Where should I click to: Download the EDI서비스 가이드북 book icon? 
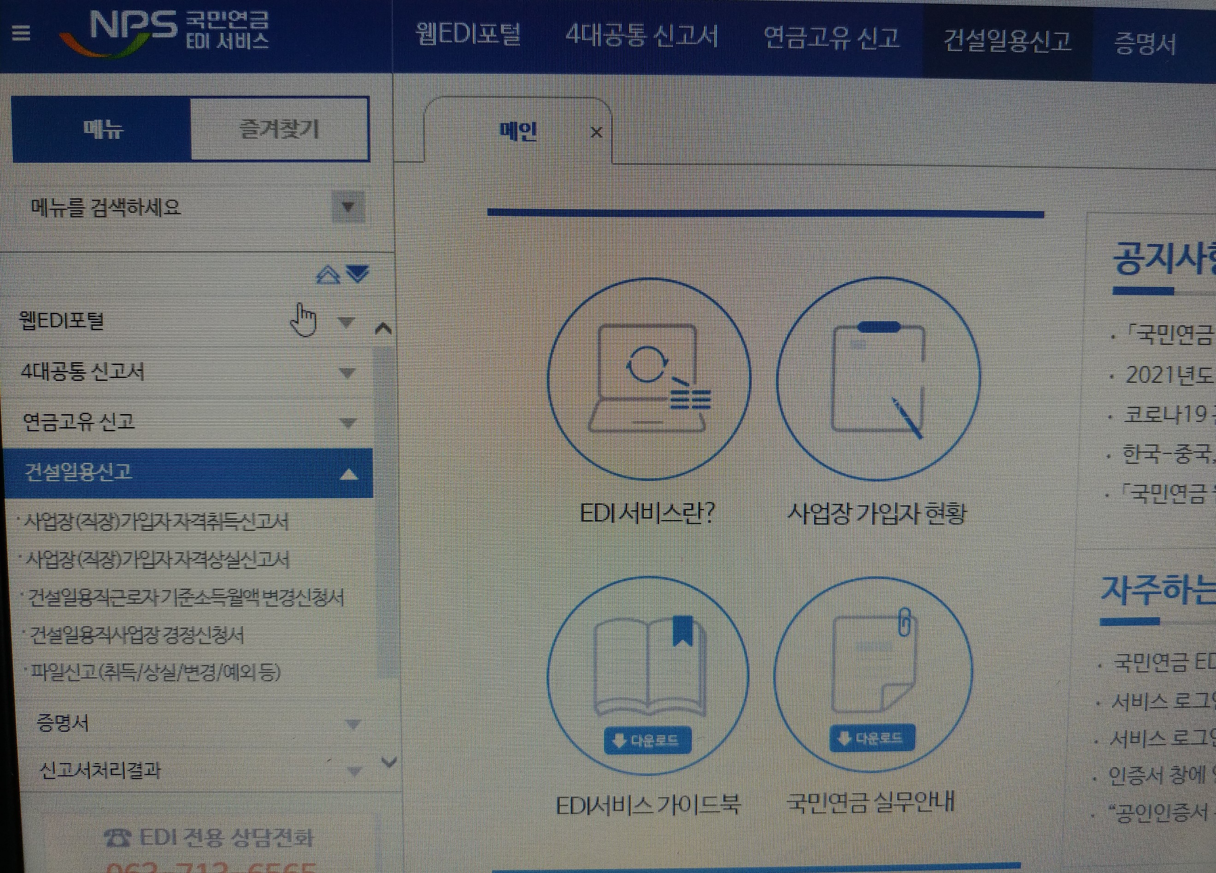point(647,675)
